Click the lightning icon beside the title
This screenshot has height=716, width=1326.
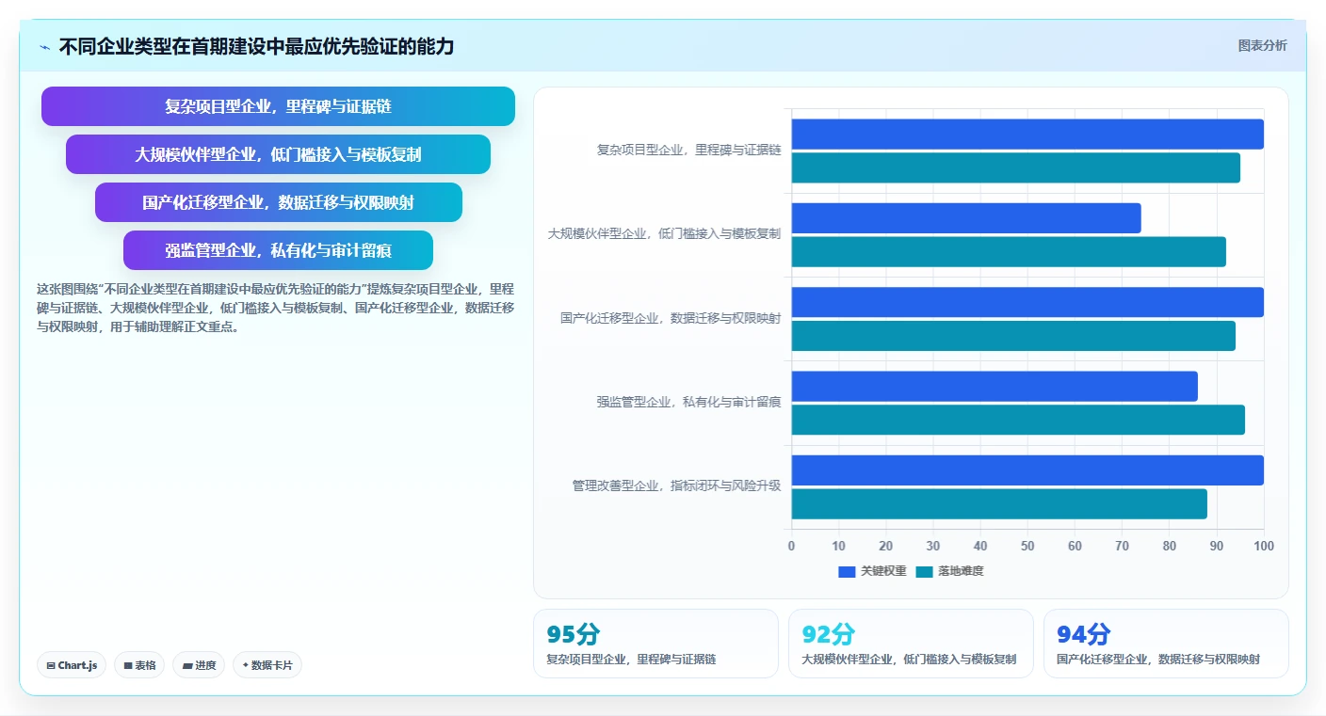pyautogui.click(x=45, y=47)
